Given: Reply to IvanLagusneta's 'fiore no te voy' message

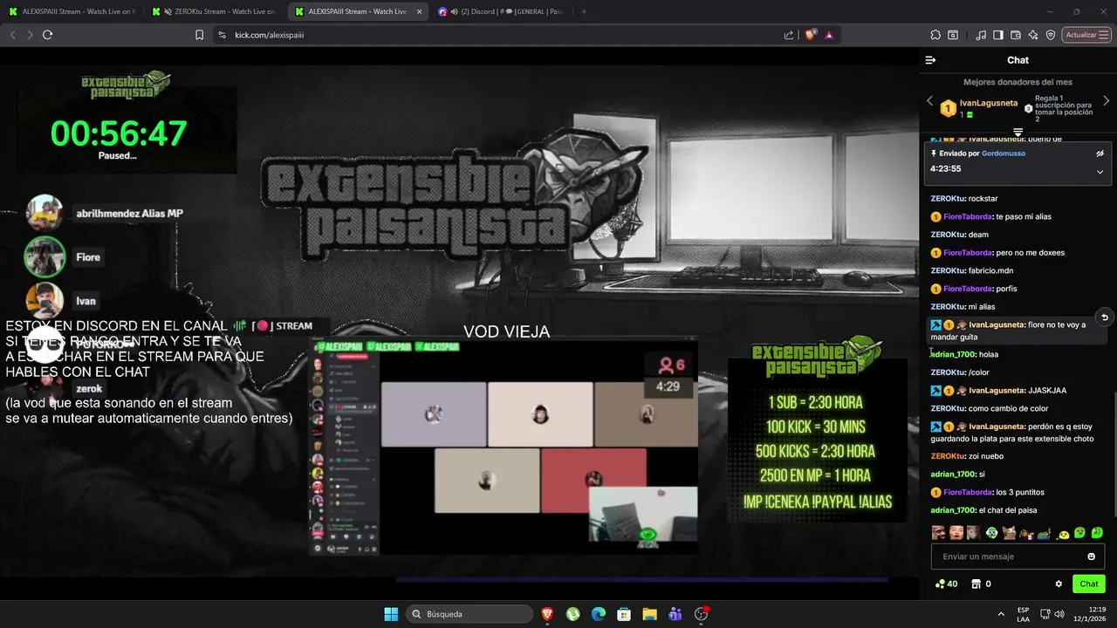Looking at the screenshot, I should [x=1104, y=317].
